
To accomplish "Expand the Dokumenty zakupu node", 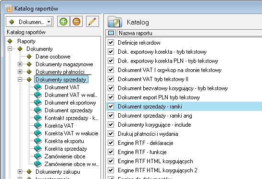I will pos(20,171).
